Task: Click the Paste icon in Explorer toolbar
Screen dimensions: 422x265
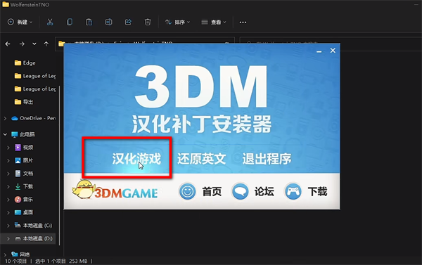Action: point(89,22)
